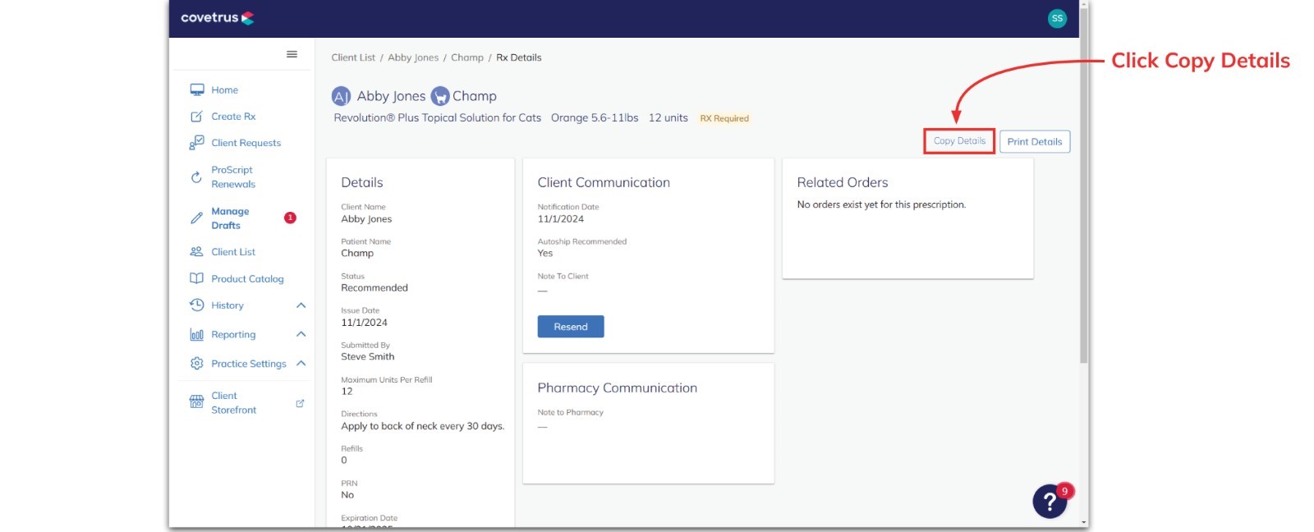
Task: Click the ProScript Renewals refresh icon
Action: [x=196, y=177]
